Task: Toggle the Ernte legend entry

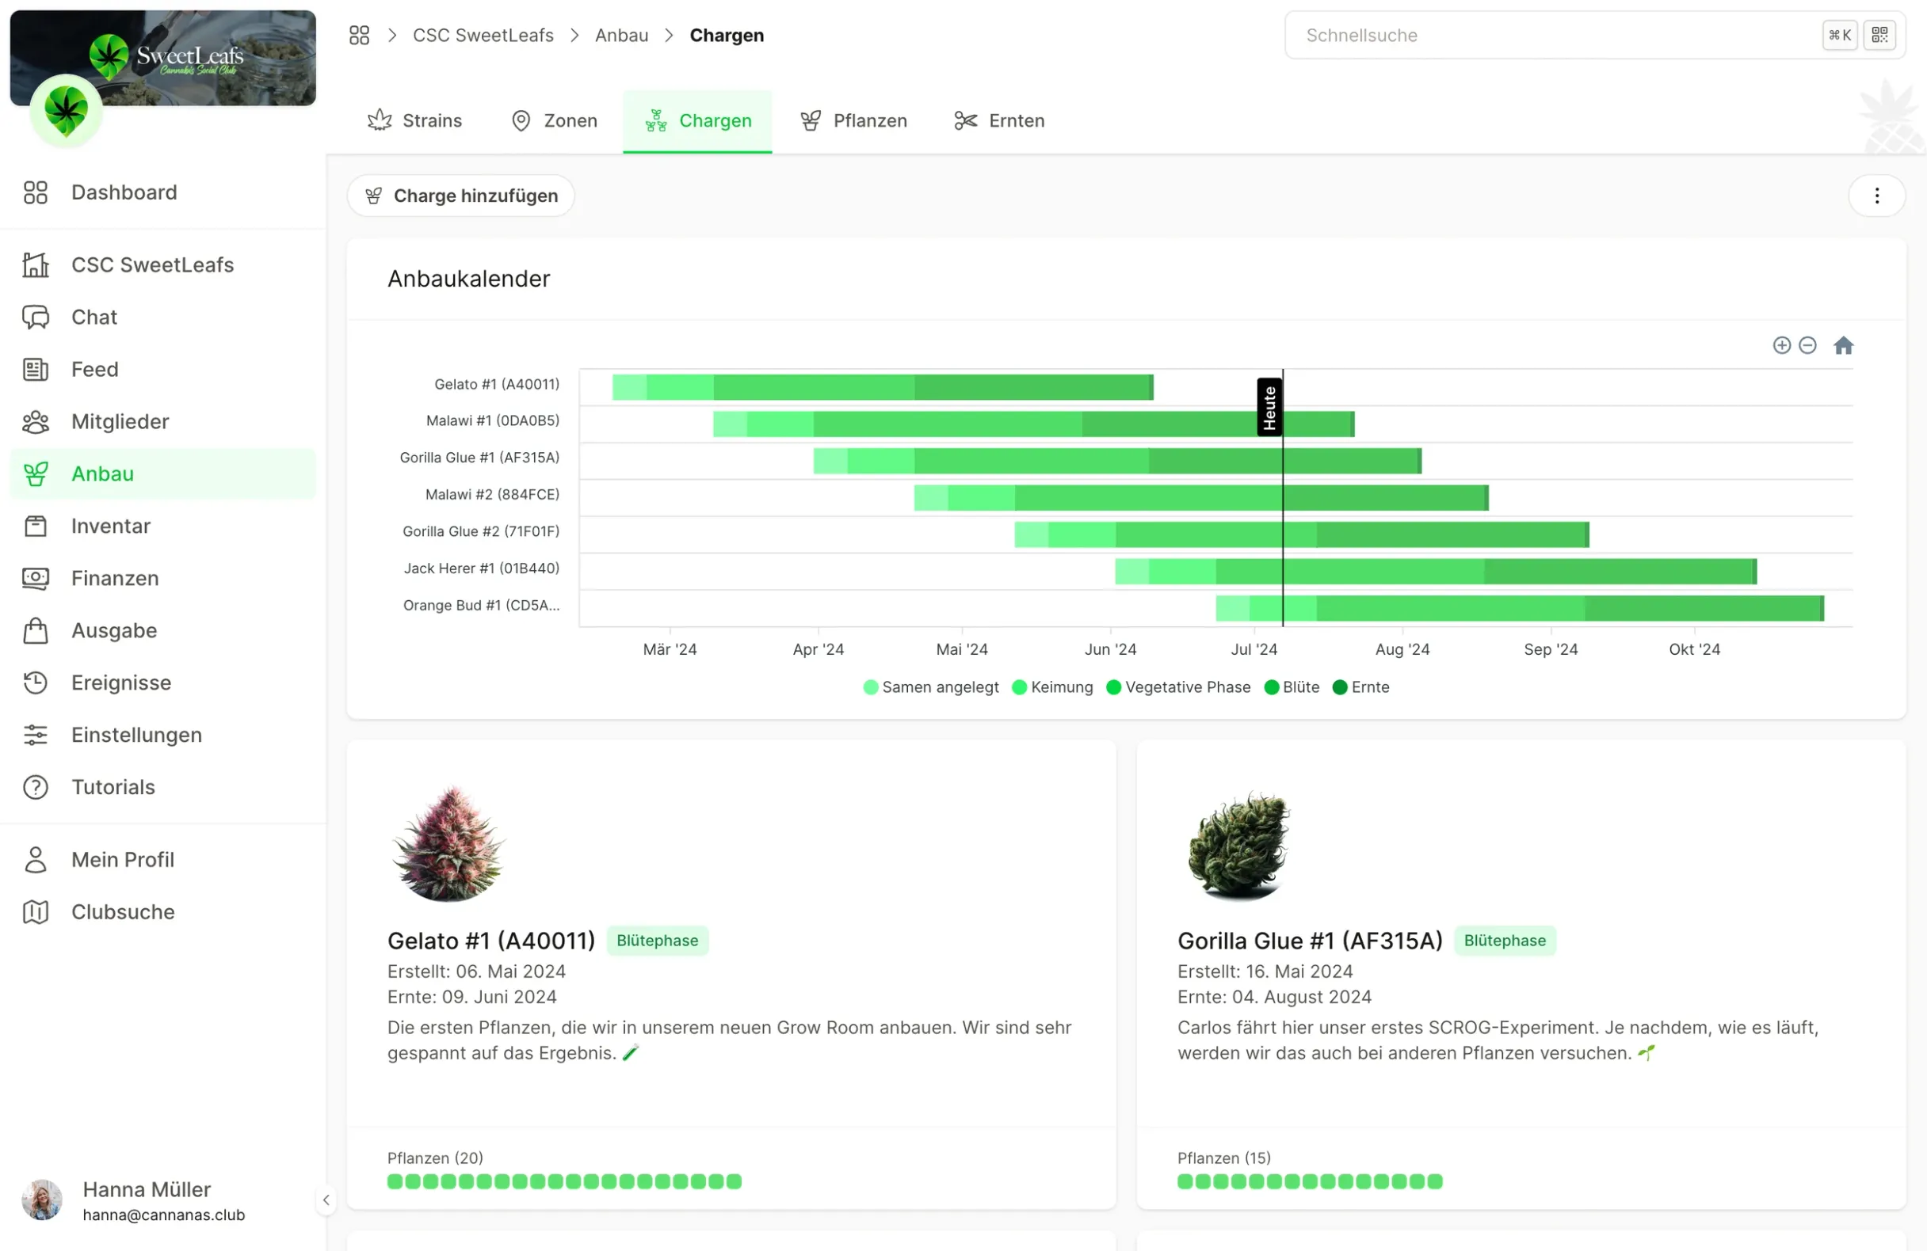Action: click(1360, 687)
